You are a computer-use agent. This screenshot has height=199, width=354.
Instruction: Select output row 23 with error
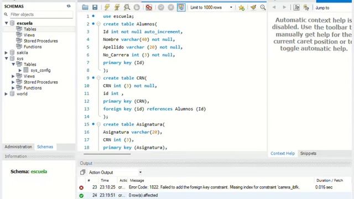215,187
